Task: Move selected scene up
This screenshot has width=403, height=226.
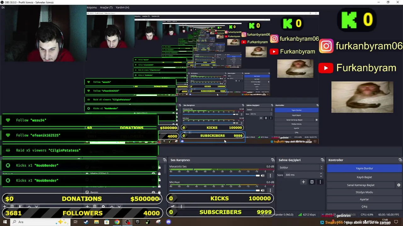Action: pos(29,207)
